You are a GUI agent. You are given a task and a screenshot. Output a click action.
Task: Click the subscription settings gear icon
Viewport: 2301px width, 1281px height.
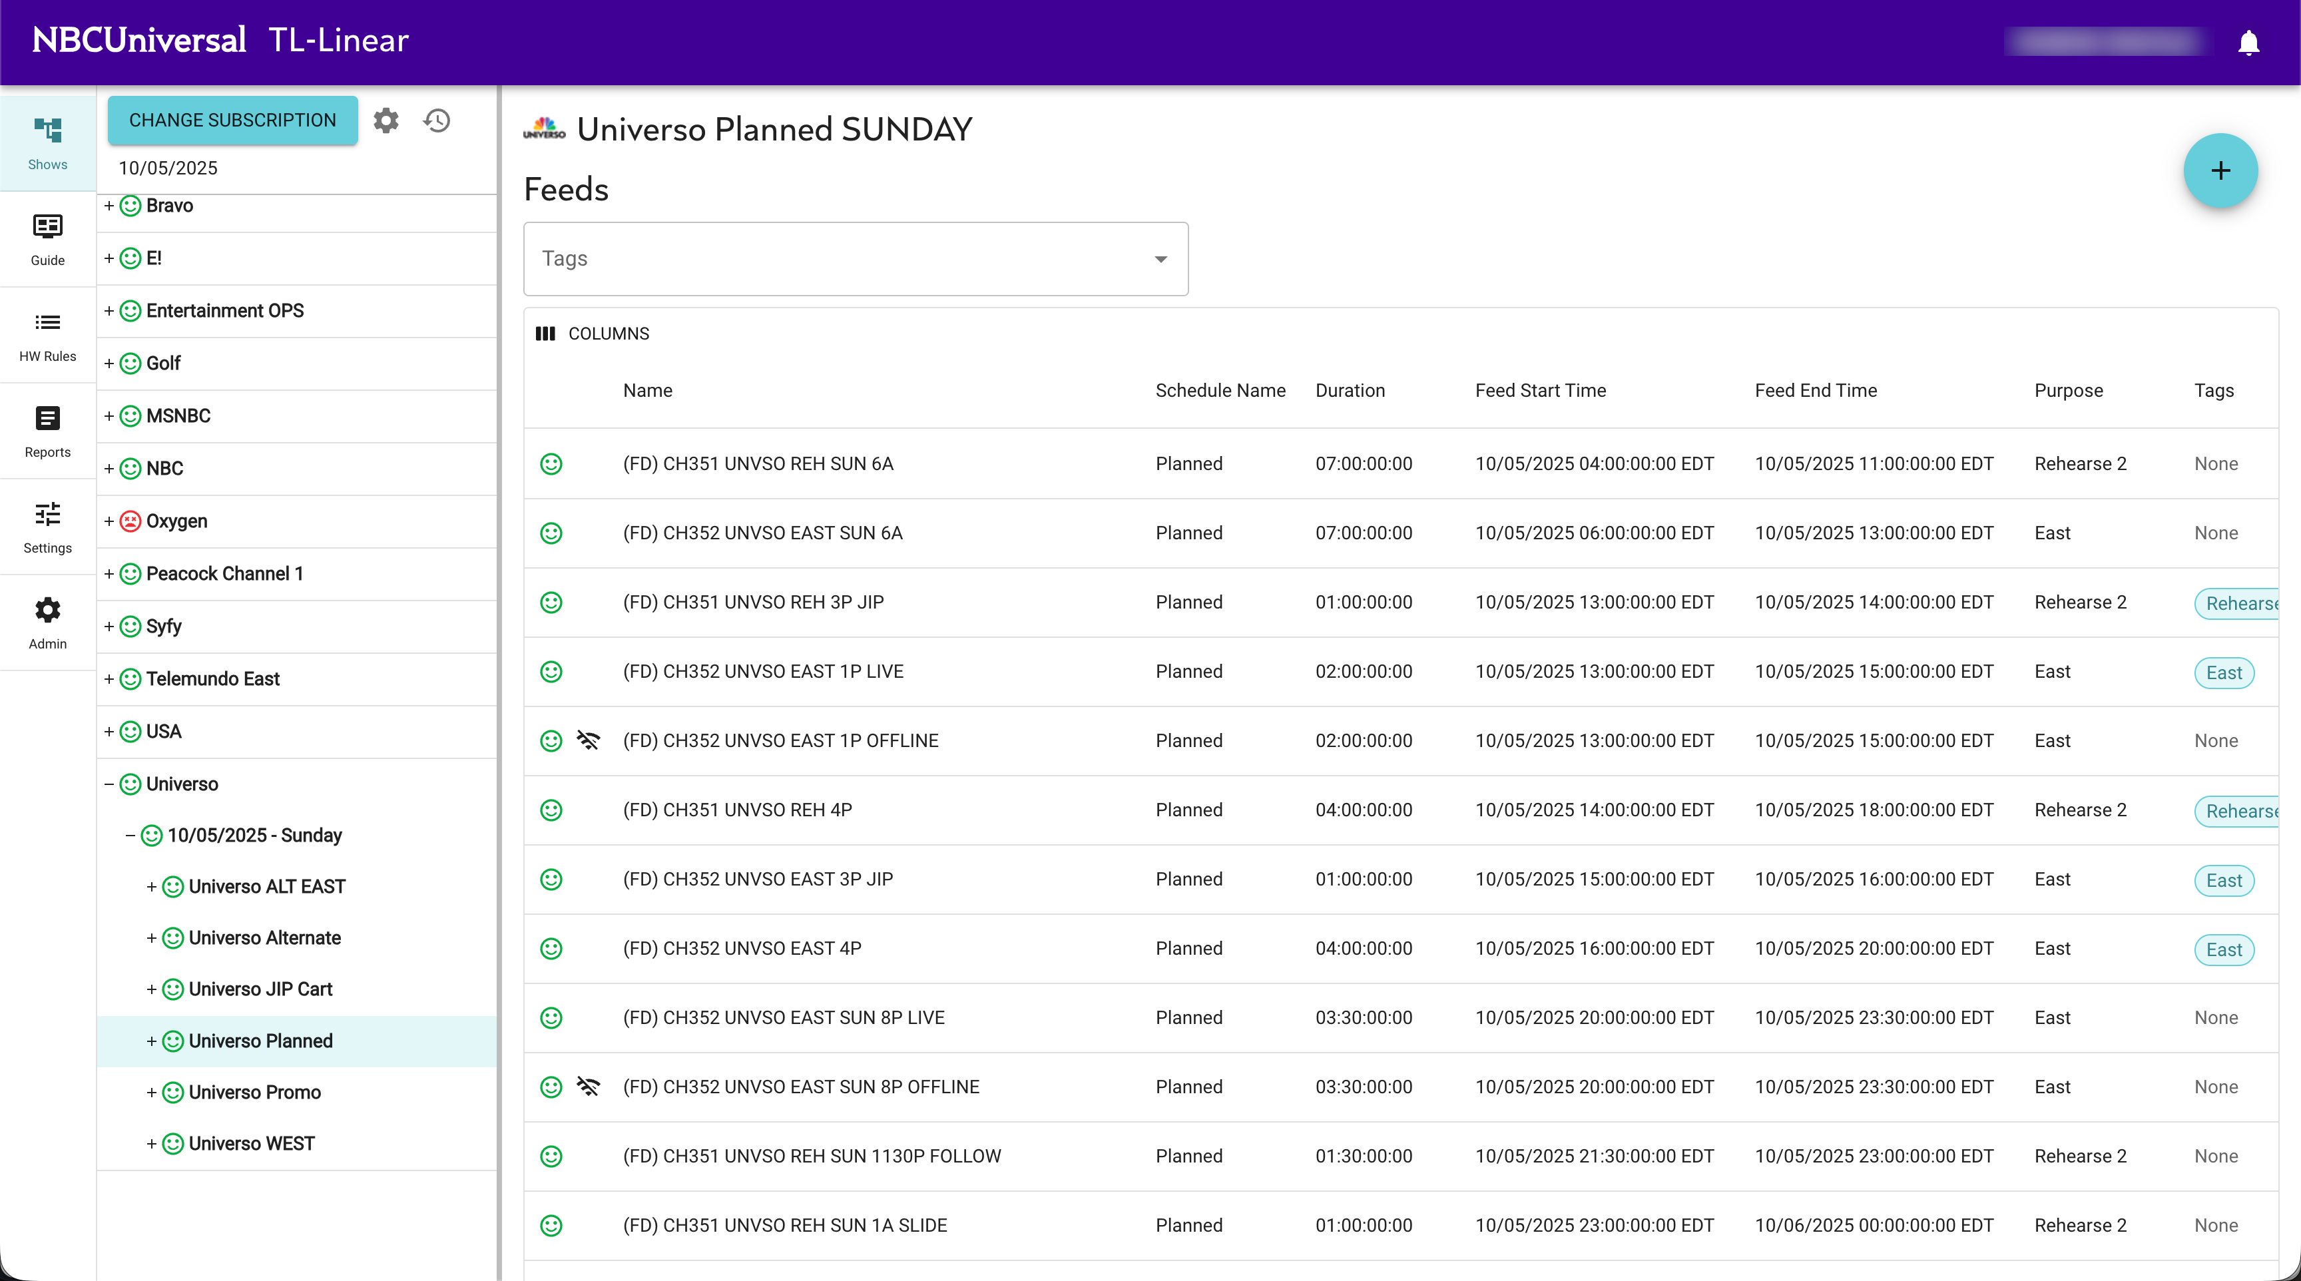(386, 121)
